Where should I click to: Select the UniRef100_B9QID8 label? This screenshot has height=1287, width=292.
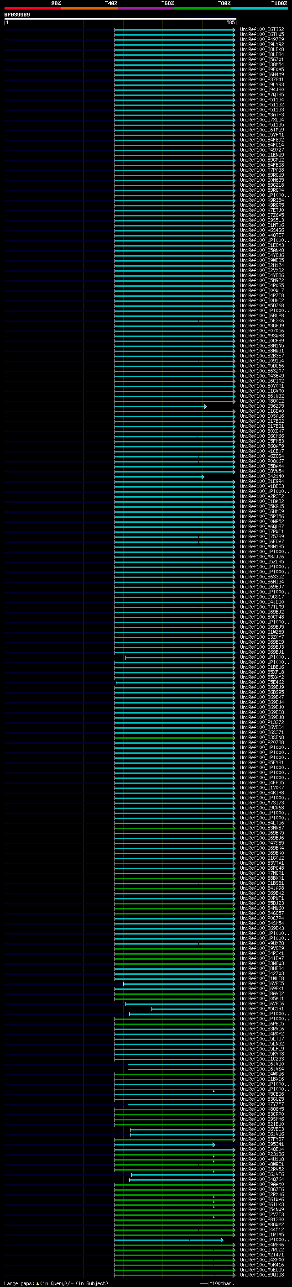261,1275
